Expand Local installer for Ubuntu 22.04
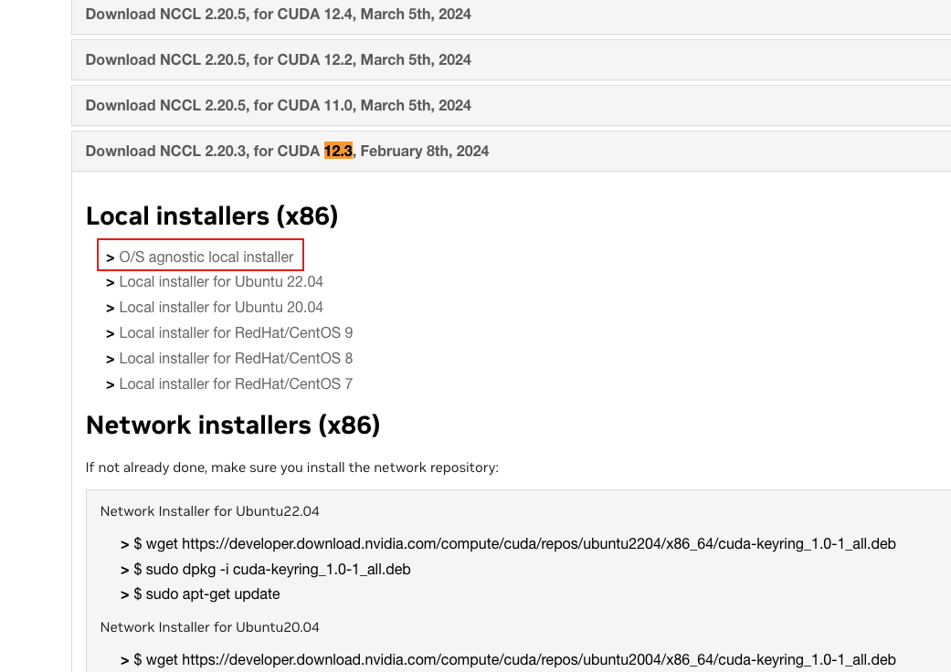The image size is (951, 672). 221,281
